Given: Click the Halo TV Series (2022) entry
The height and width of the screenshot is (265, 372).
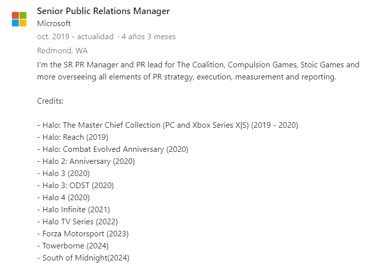Looking at the screenshot, I should click(x=77, y=222).
